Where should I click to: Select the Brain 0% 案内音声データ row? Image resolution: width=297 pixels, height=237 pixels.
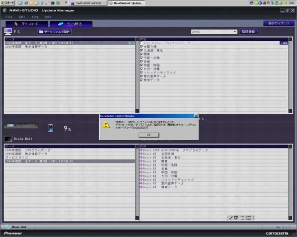[x=214, y=183]
